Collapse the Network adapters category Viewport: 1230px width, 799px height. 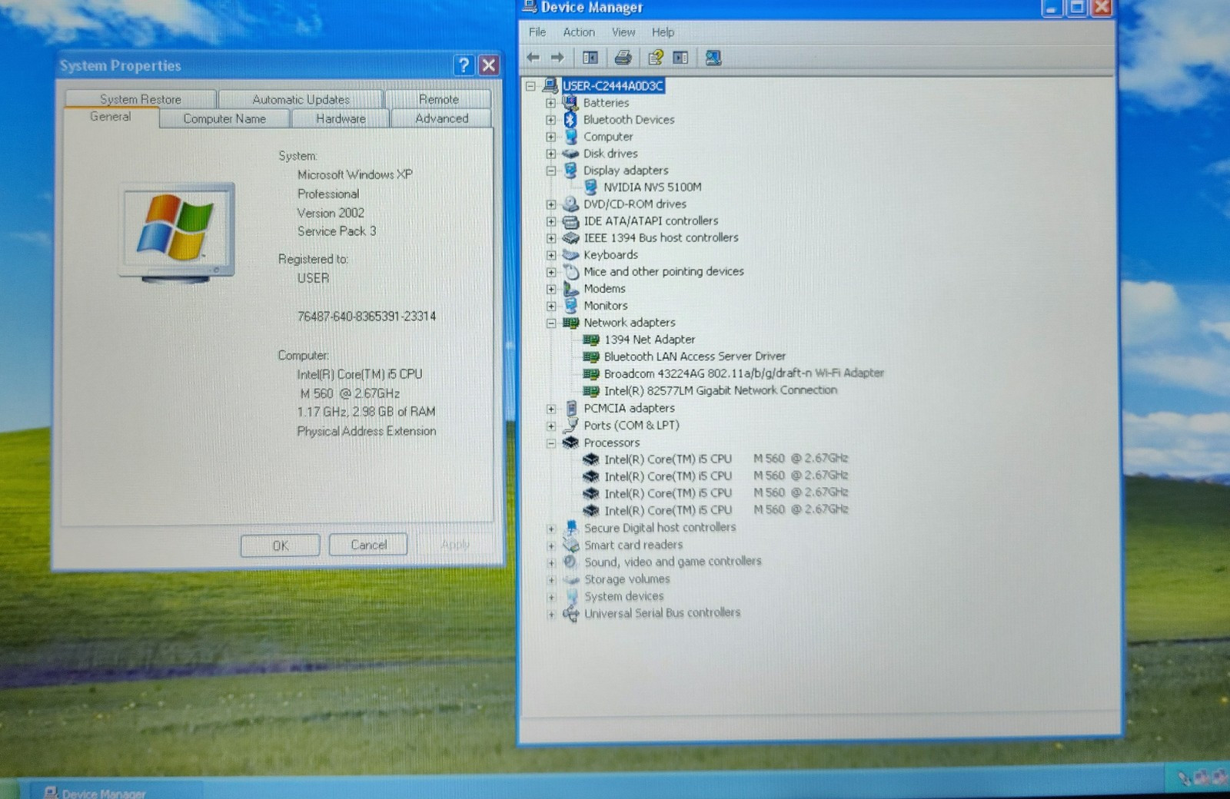tap(551, 323)
